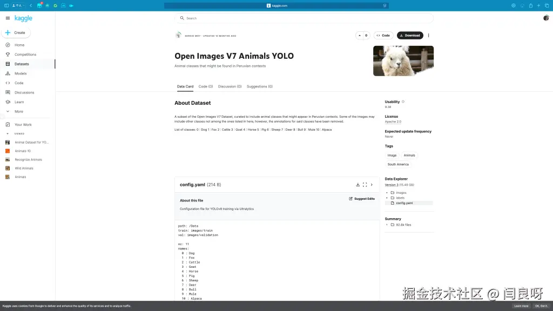Switch to the Code (0) tab
Image resolution: width=553 pixels, height=311 pixels.
[x=206, y=86]
